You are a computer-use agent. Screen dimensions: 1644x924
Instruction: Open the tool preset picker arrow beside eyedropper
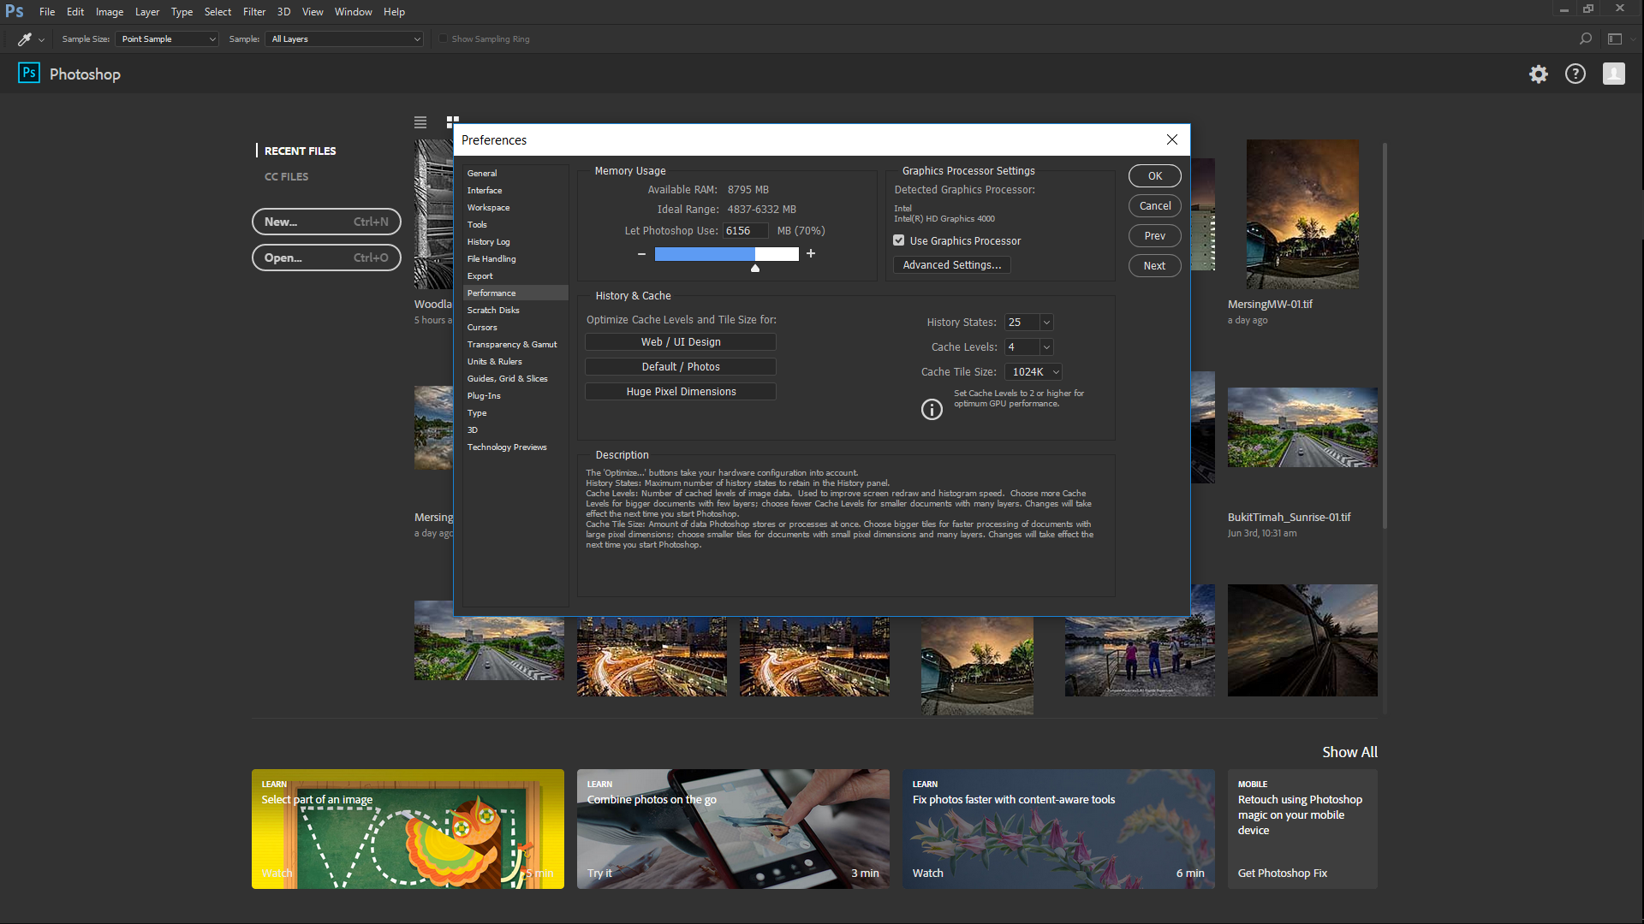[41, 39]
